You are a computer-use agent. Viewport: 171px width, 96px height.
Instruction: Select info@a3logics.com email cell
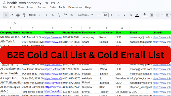click(141, 78)
